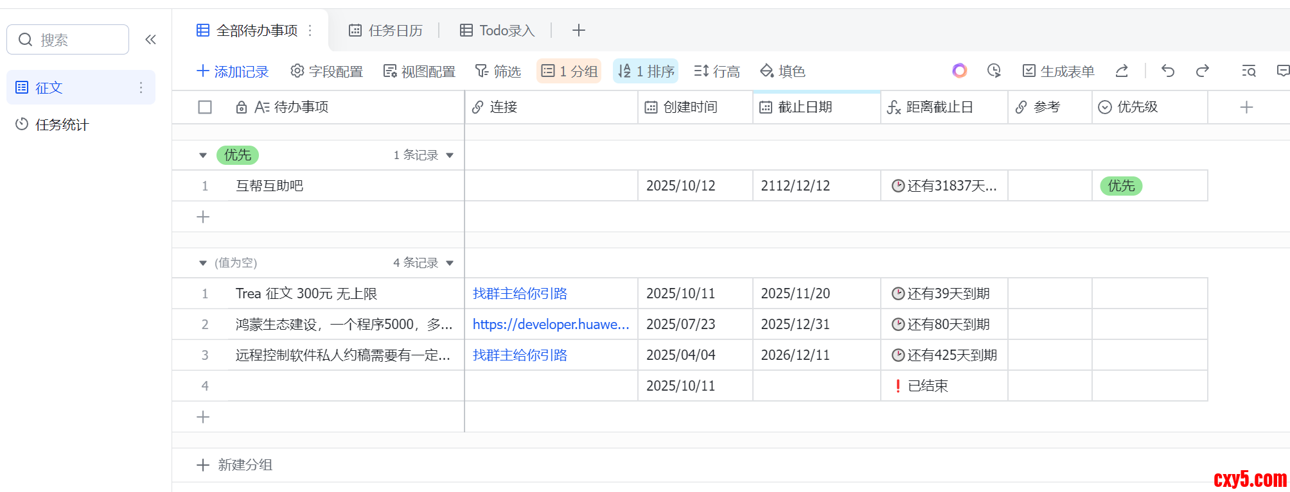Tick the select-all checkbox in header
Screen dimensions: 1290x492
click(205, 107)
